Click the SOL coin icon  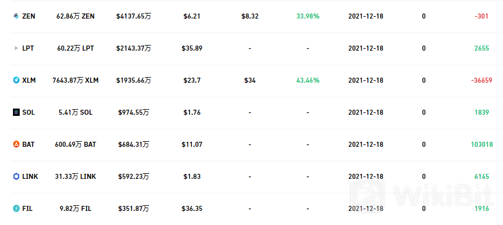(x=16, y=112)
